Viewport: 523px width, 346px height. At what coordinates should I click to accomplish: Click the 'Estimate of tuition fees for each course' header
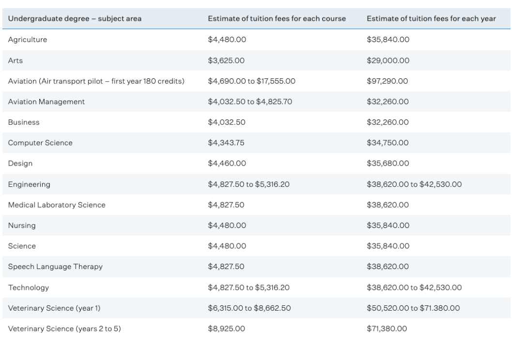277,18
